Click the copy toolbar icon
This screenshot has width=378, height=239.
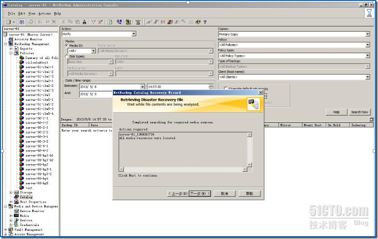tap(71, 22)
